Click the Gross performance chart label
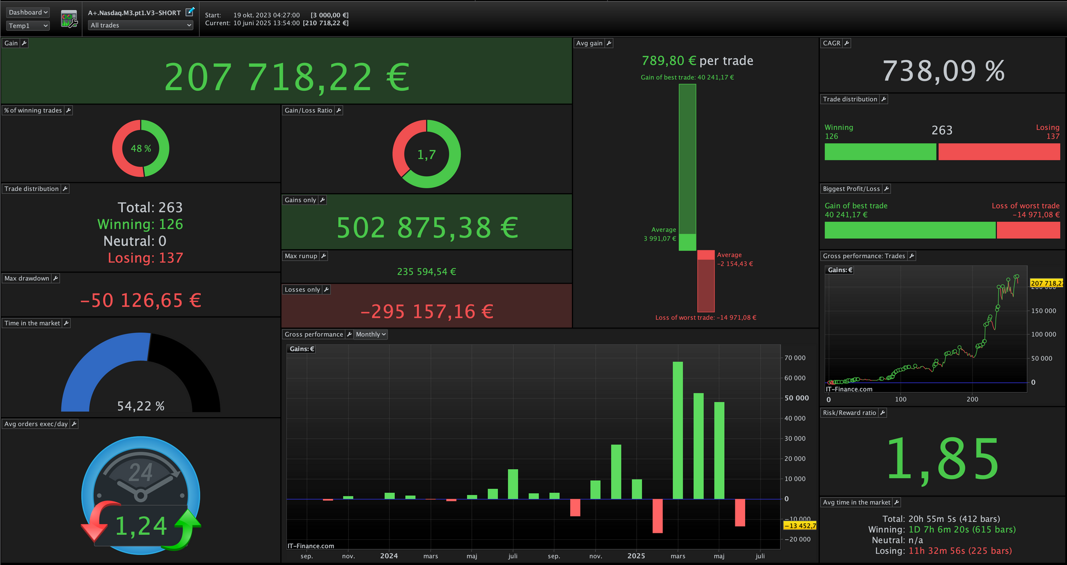This screenshot has width=1067, height=565. [x=314, y=335]
